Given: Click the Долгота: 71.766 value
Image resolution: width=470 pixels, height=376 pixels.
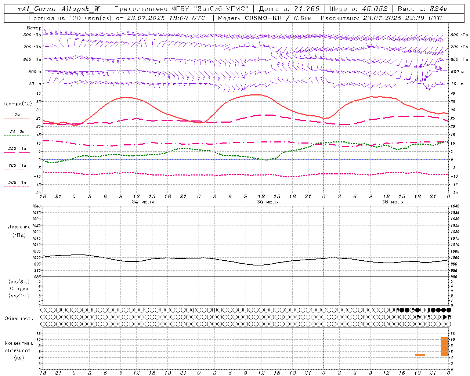Looking at the screenshot, I should click(x=289, y=9).
